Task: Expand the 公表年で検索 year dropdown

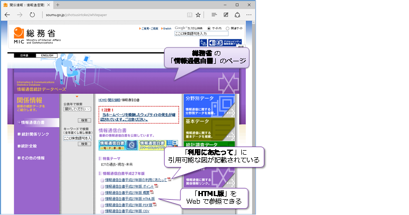Action: 77,109
